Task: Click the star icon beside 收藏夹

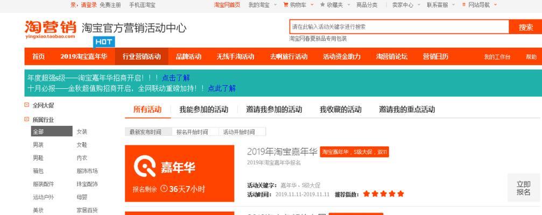Action: (322, 5)
